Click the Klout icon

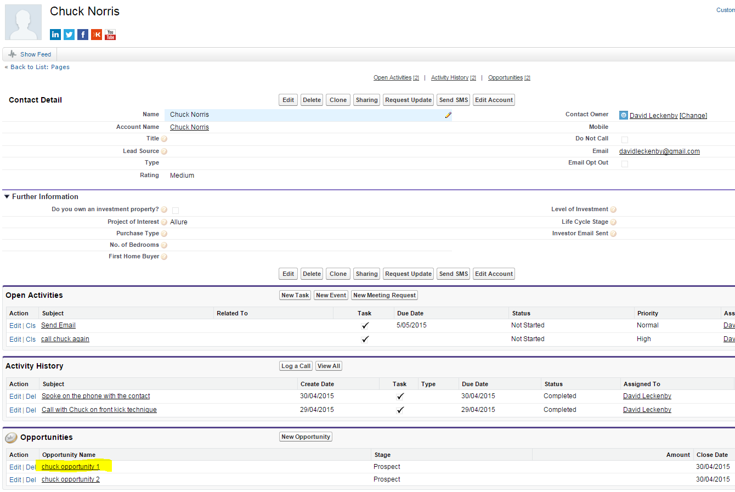click(x=97, y=35)
